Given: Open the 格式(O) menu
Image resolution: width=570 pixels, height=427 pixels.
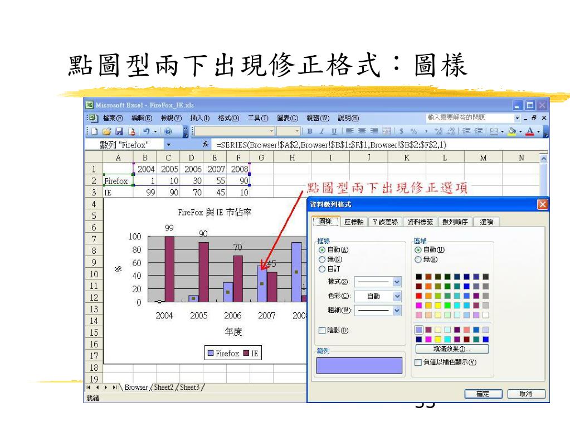Looking at the screenshot, I should coord(228,118).
